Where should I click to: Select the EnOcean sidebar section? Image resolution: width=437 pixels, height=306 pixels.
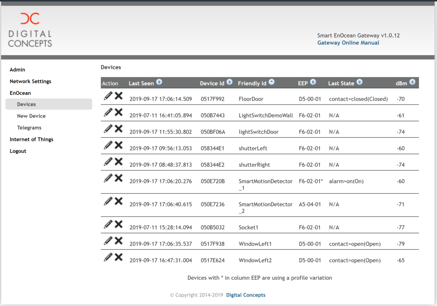point(20,93)
